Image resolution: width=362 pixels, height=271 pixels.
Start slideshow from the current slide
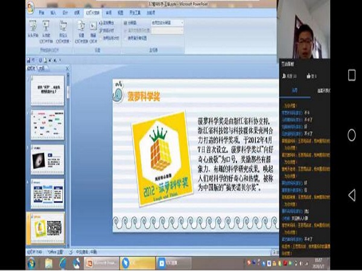tap(46, 31)
